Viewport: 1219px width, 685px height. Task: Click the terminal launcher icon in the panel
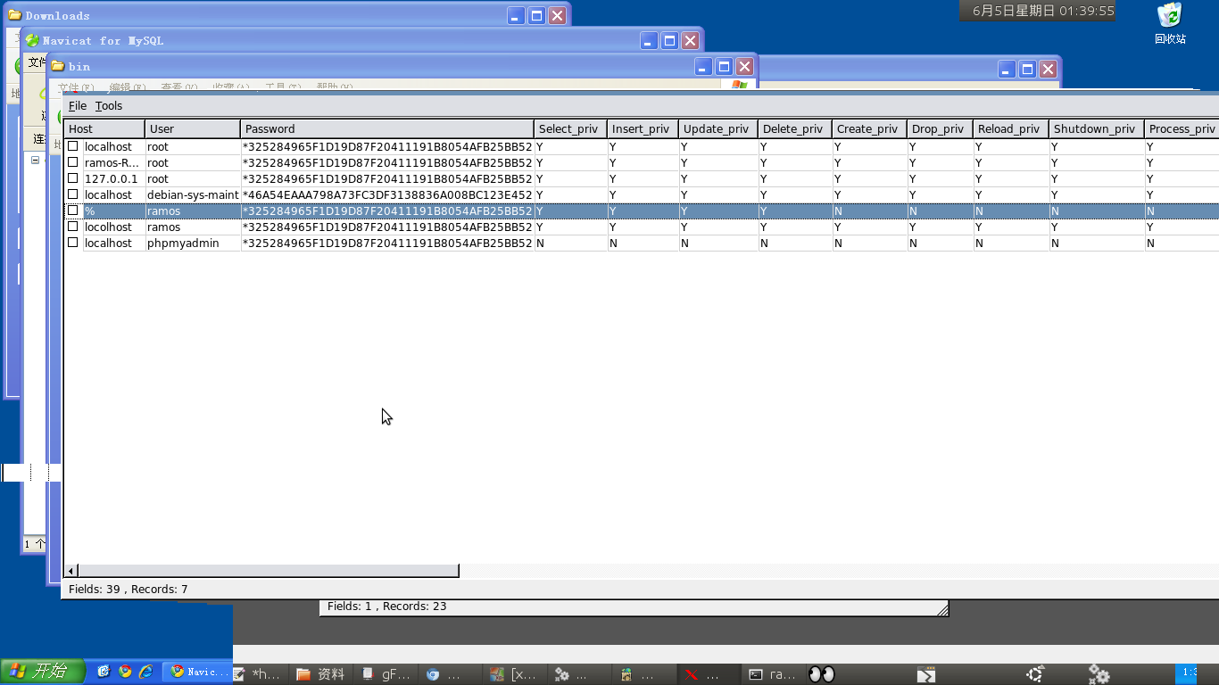pyautogui.click(x=926, y=674)
